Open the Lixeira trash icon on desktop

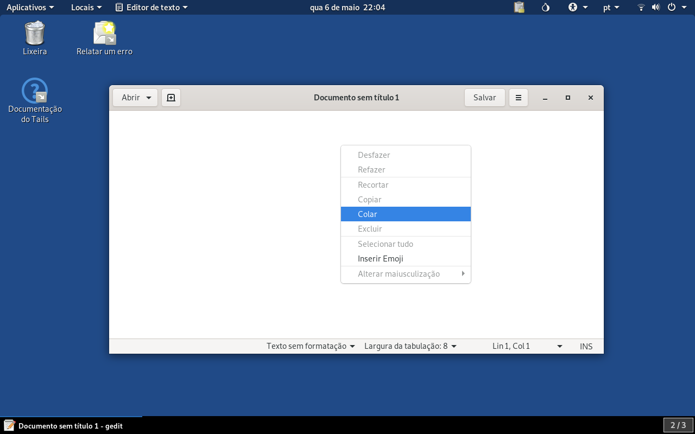(35, 33)
